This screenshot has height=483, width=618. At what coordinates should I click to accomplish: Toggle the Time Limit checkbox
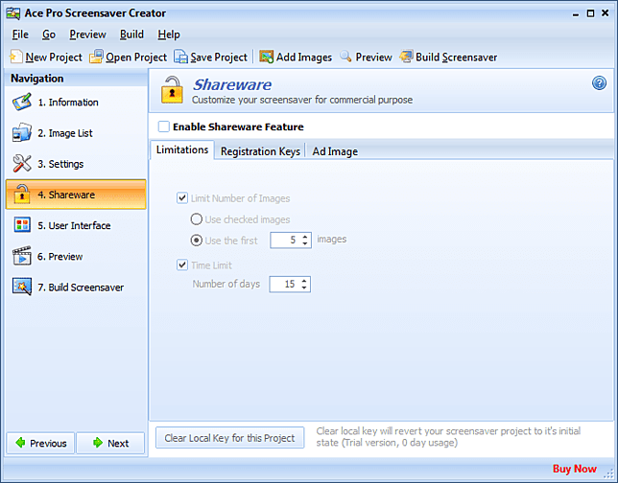182,264
